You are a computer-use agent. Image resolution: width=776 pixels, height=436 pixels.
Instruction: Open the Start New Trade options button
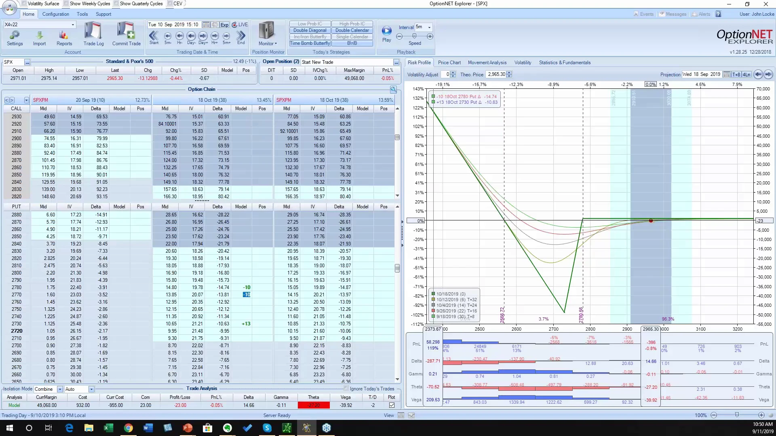[x=396, y=62]
